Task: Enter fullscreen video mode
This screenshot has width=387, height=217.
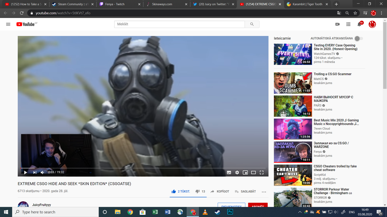Action: 262,173
